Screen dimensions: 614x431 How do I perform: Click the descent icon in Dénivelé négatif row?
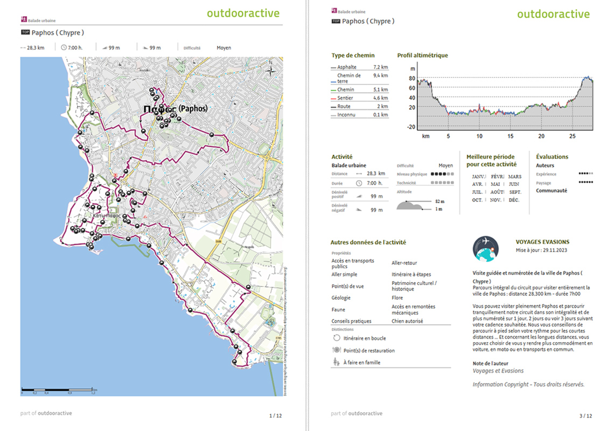359,210
